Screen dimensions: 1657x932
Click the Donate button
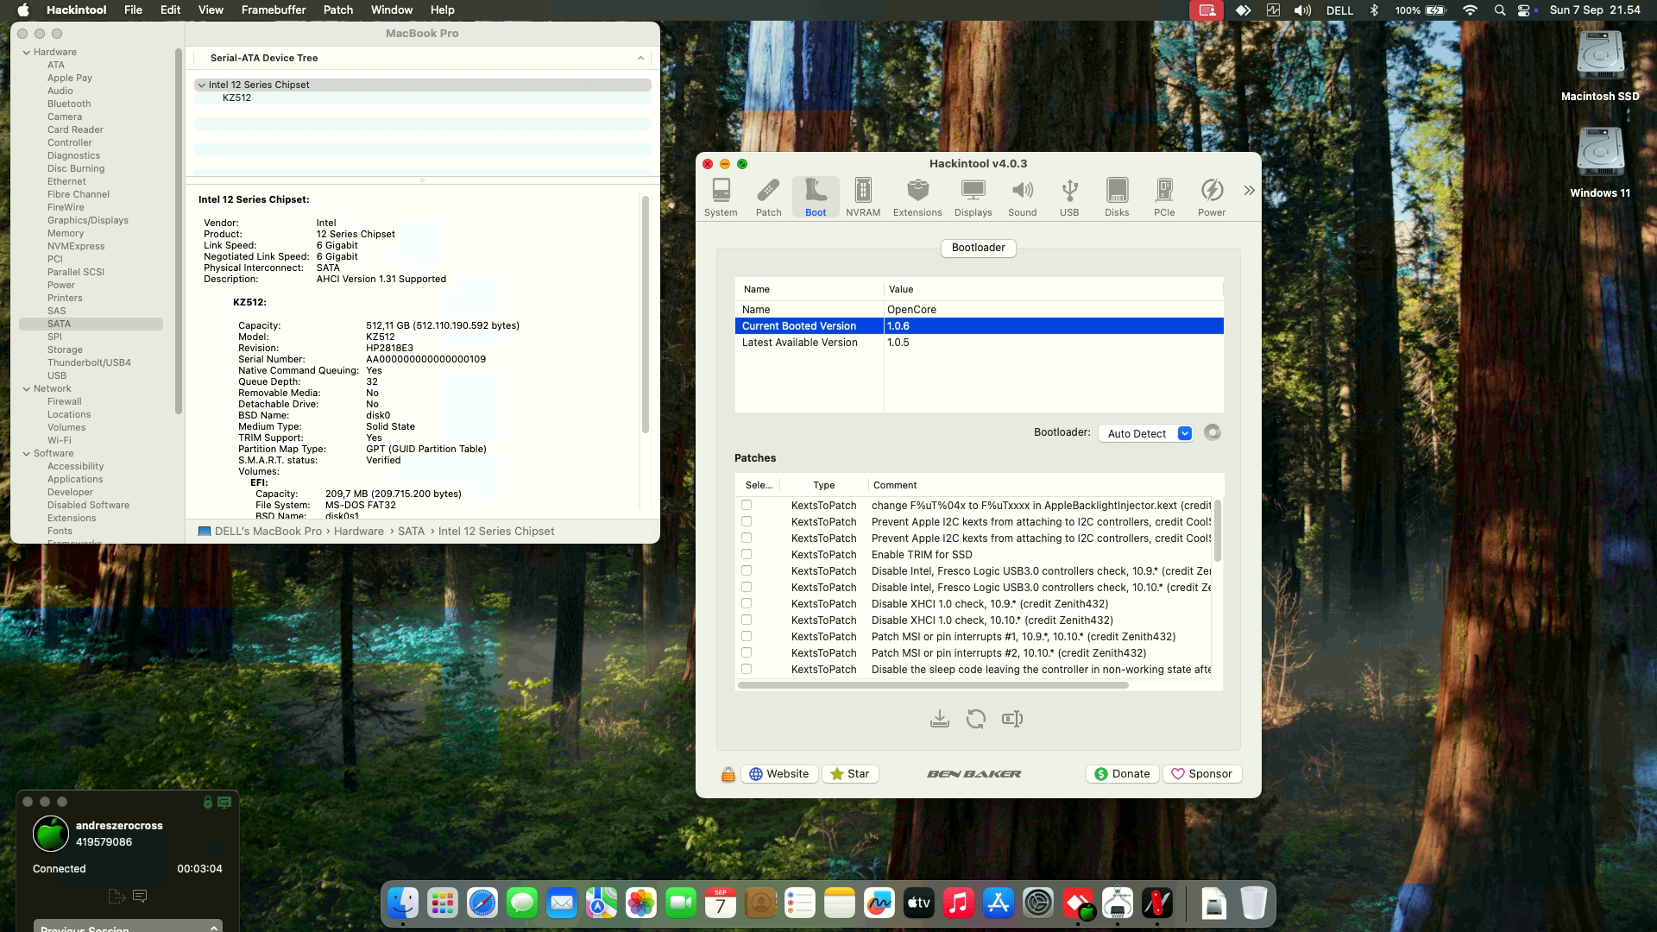[x=1122, y=774]
